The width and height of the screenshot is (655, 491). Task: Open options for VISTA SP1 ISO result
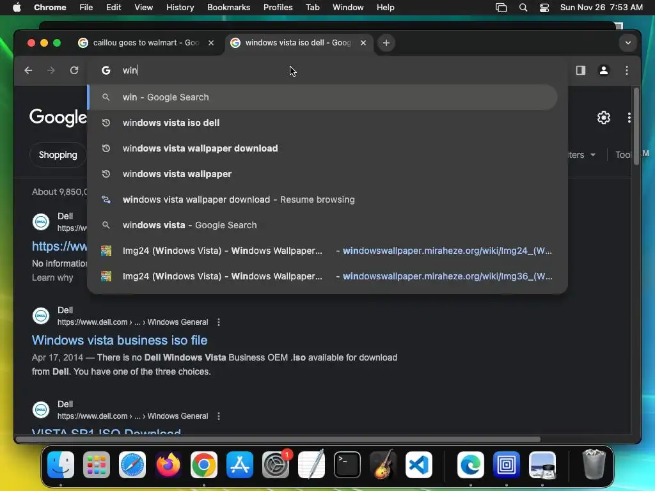tap(219, 416)
